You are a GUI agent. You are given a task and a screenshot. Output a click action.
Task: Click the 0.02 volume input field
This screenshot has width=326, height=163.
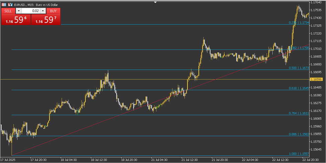30,11
